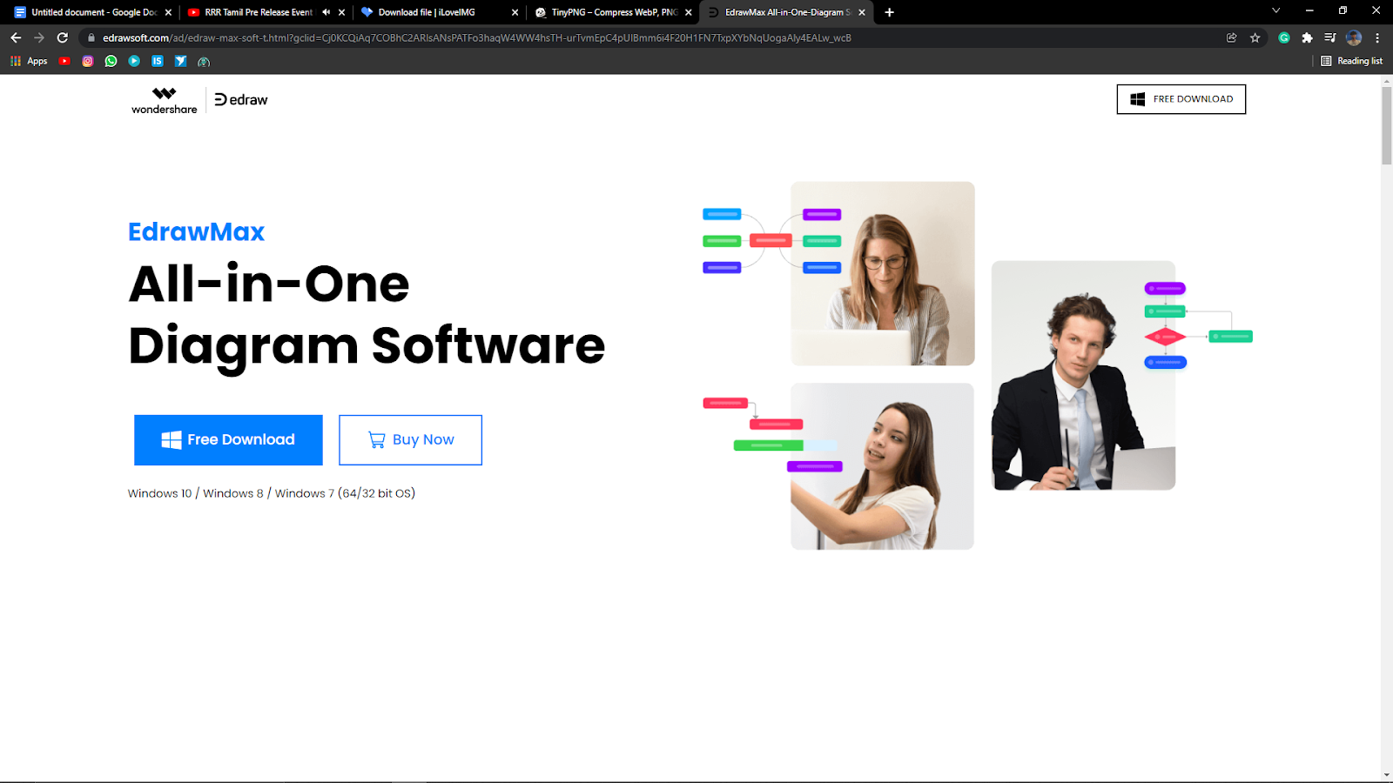Click the Buy Now button
The height and width of the screenshot is (783, 1393).
[x=410, y=440]
